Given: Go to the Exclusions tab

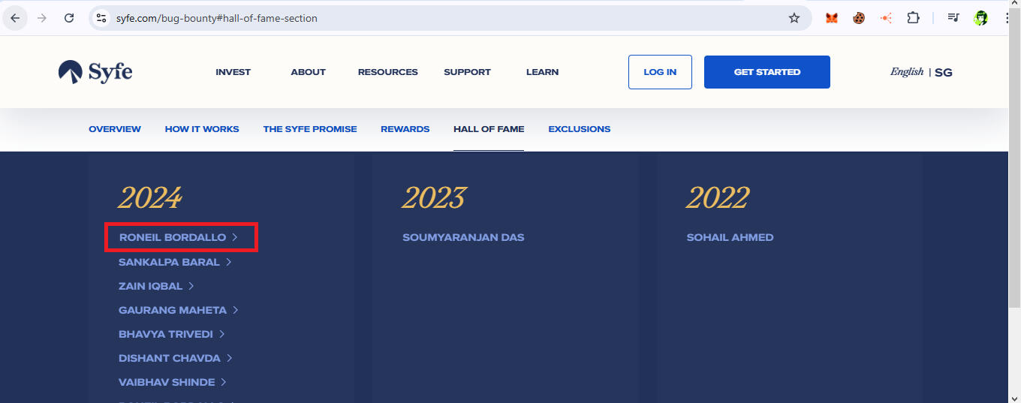Looking at the screenshot, I should [x=579, y=129].
